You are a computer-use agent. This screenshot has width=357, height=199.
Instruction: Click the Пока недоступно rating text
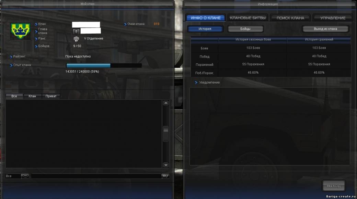pyautogui.click(x=78, y=56)
